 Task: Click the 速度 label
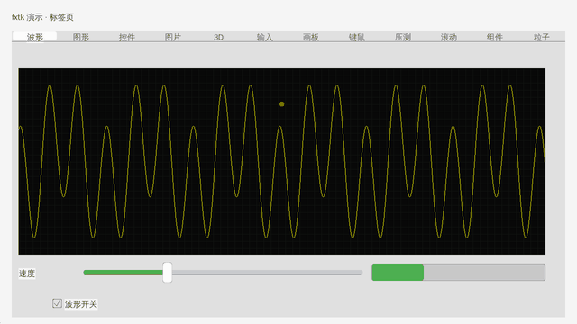pyautogui.click(x=27, y=274)
